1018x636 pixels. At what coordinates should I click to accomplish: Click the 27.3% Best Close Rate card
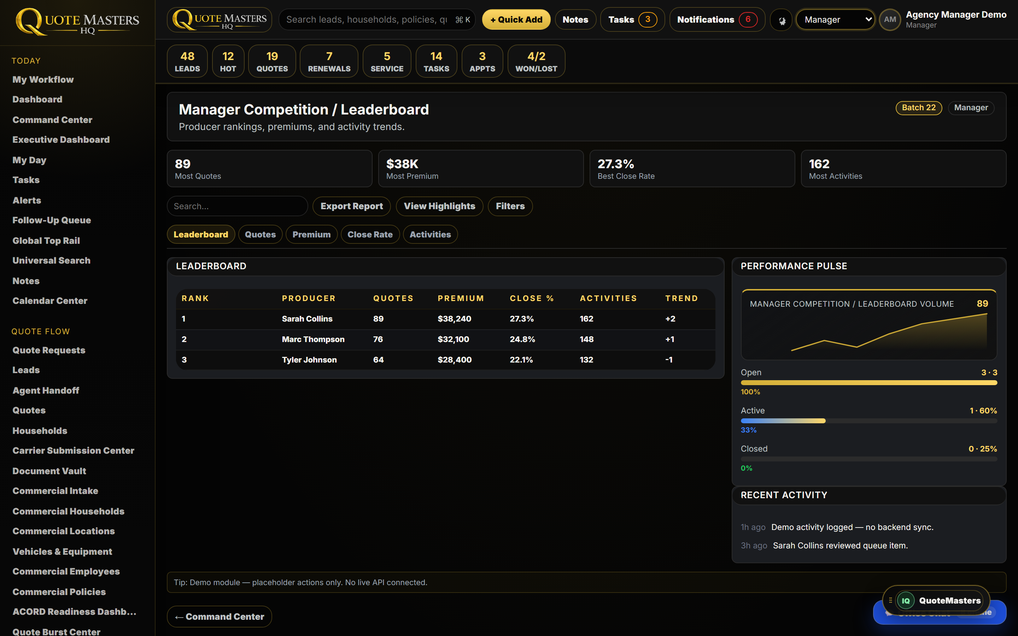(692, 169)
